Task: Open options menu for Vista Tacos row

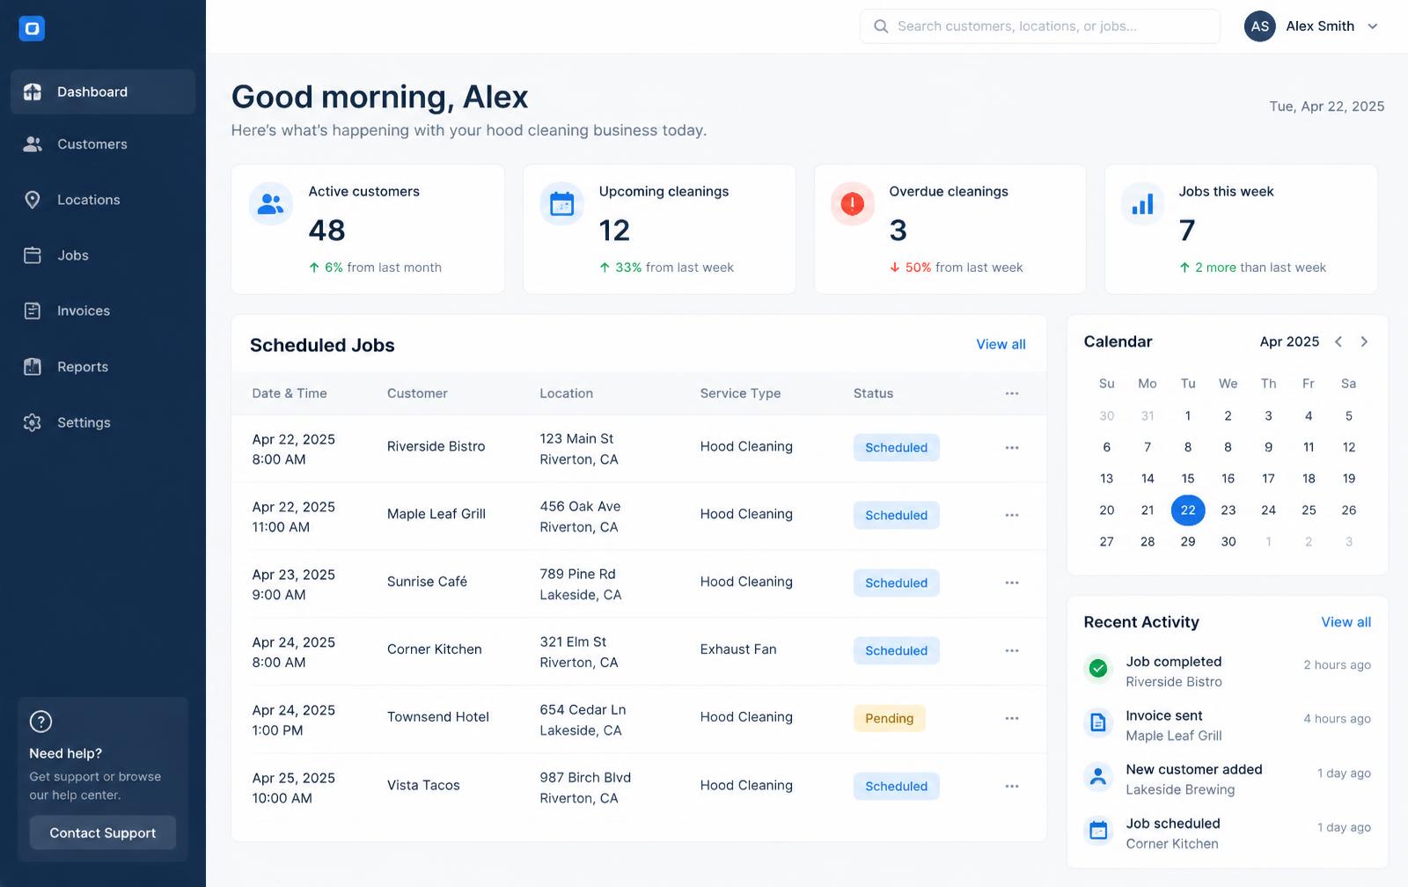Action: pos(1012,787)
